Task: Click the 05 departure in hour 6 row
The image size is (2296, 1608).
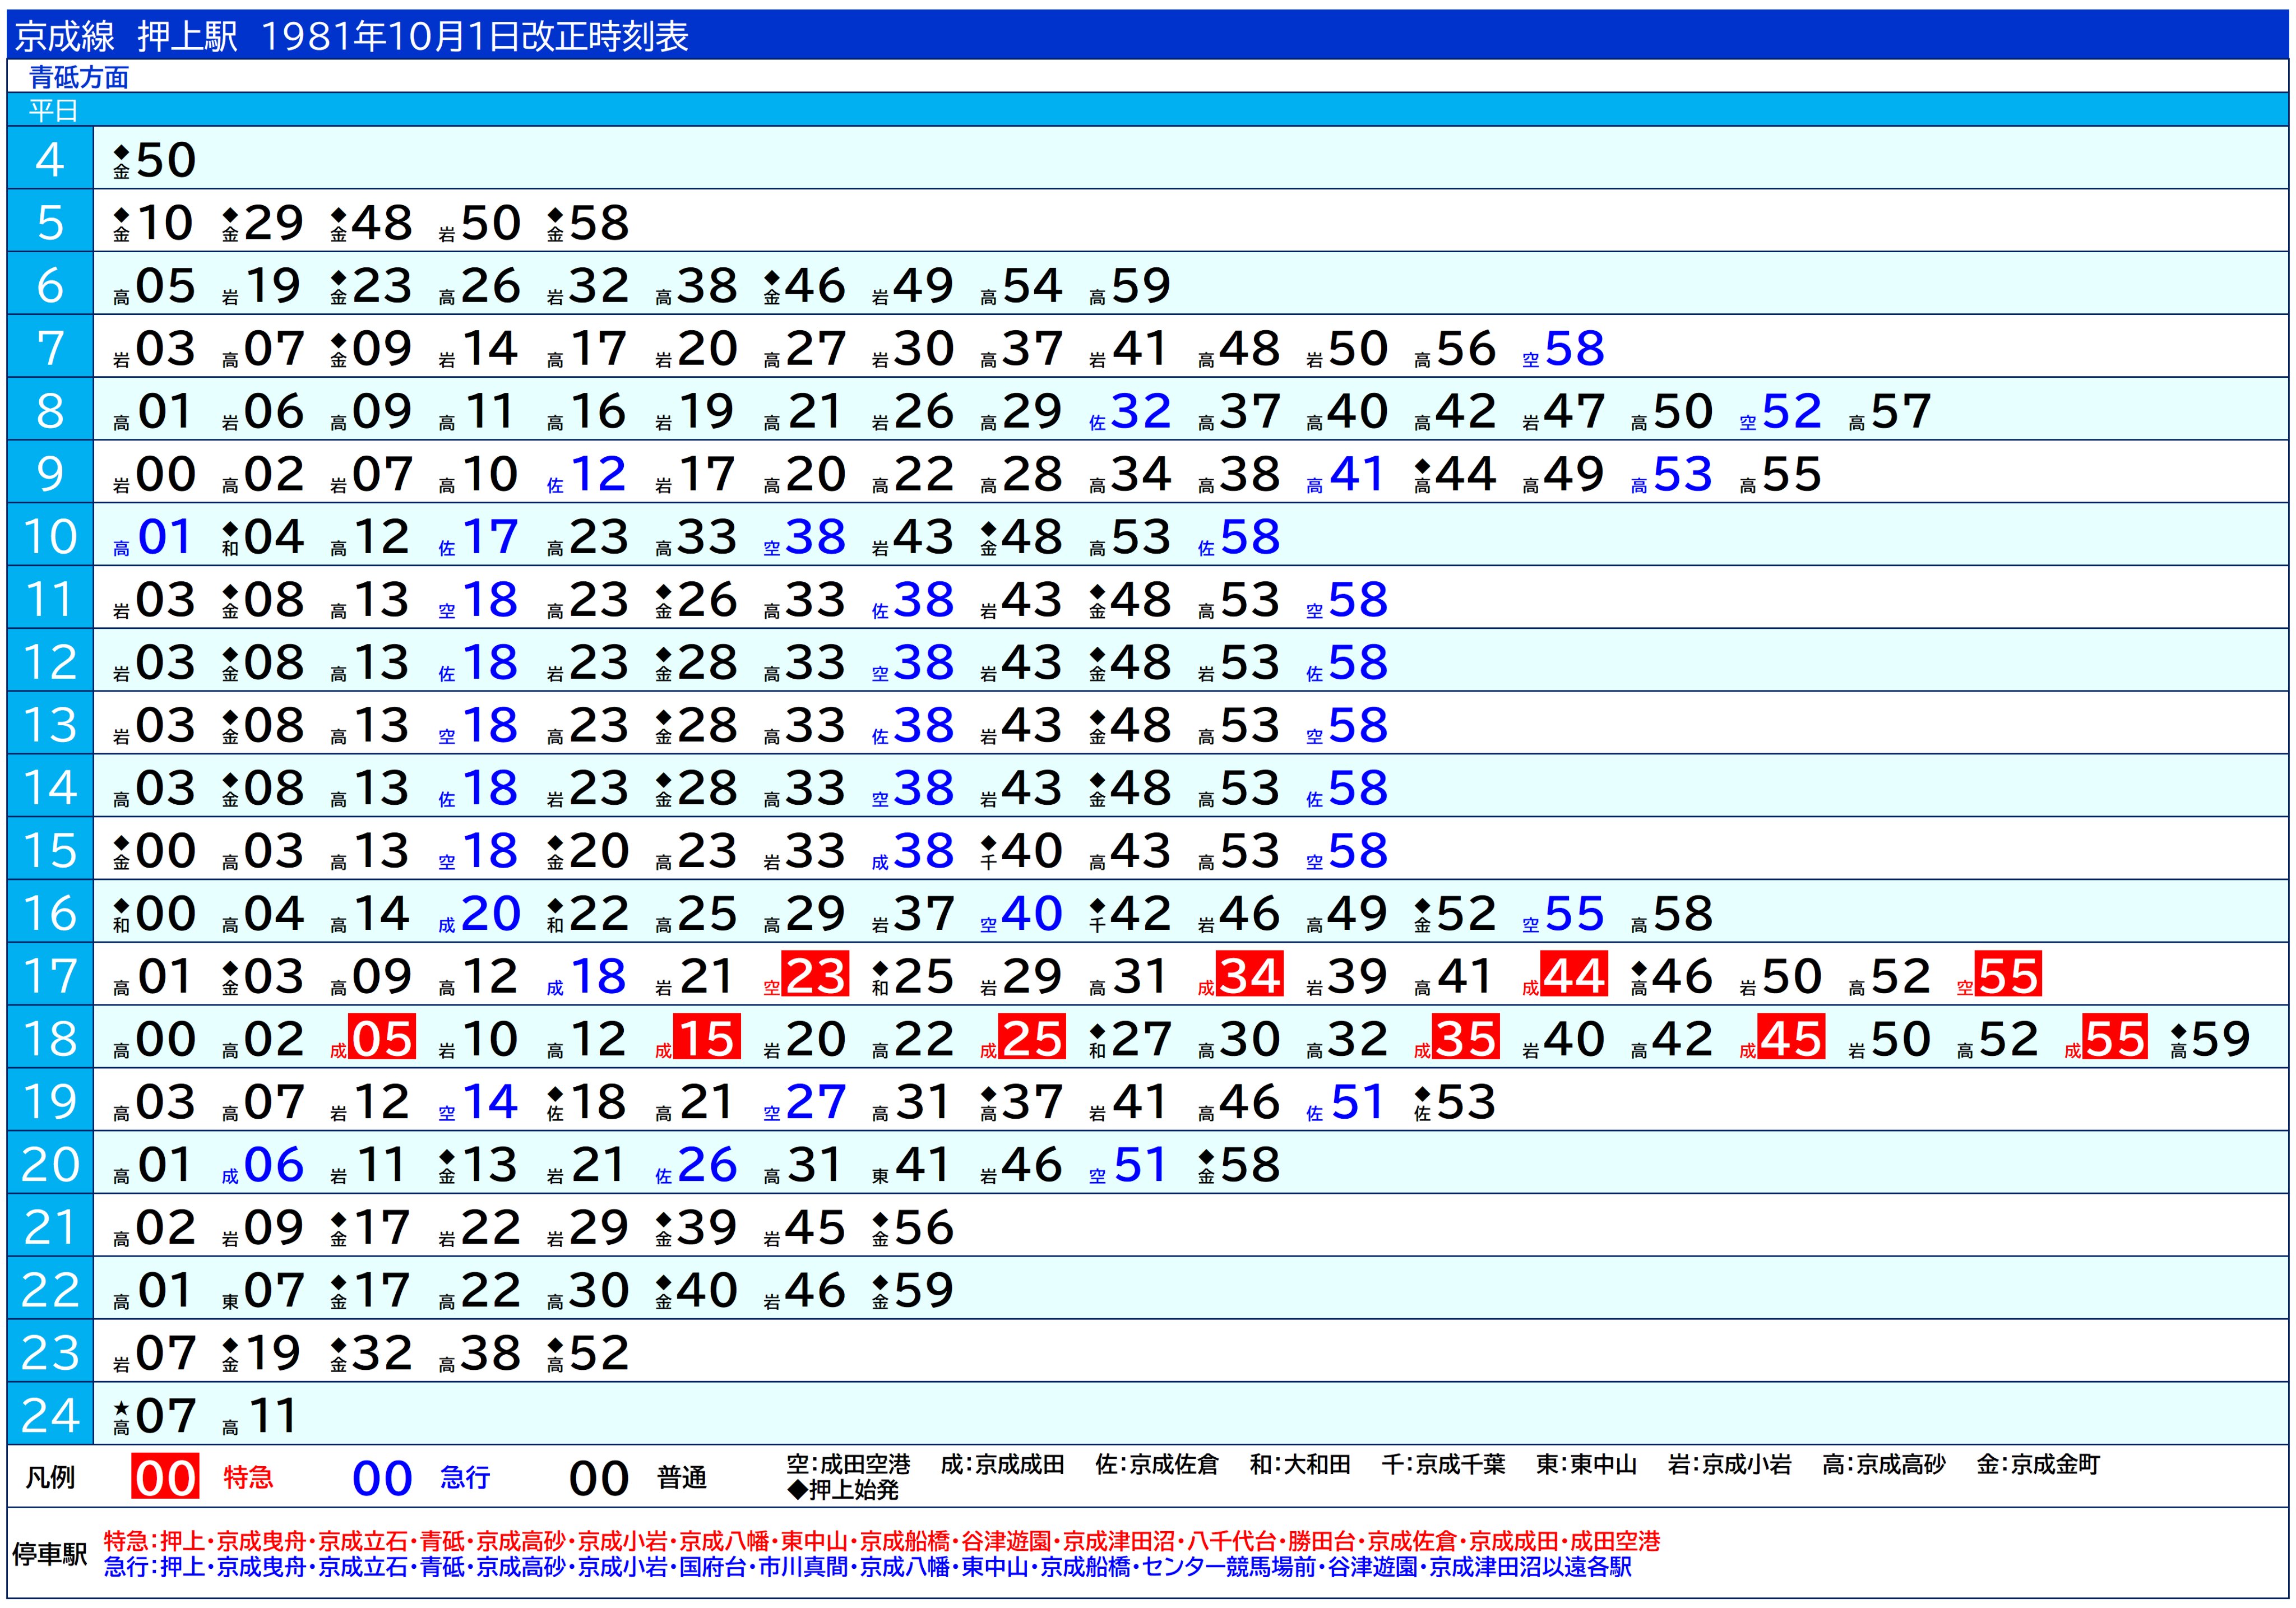Action: (154, 286)
